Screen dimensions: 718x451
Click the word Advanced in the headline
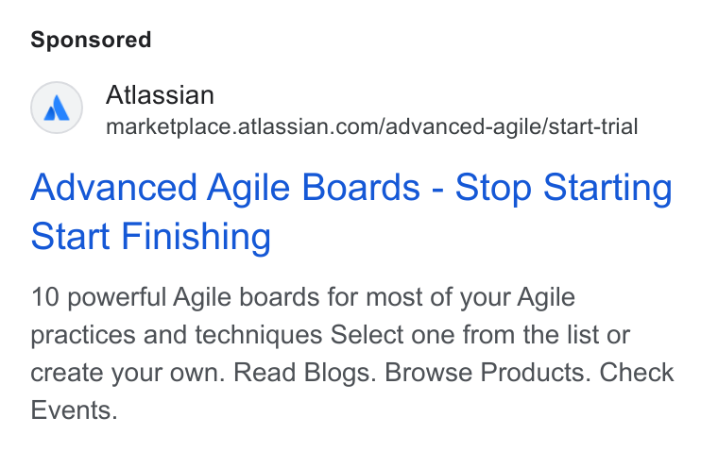pyautogui.click(x=114, y=188)
